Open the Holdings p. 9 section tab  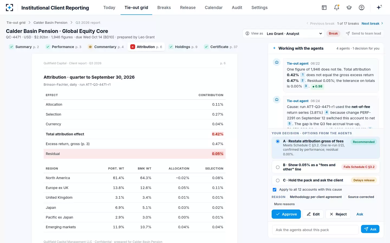[183, 47]
